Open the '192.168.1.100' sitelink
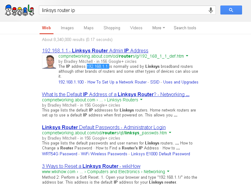This screenshot has width=251, height=191. [x=71, y=82]
